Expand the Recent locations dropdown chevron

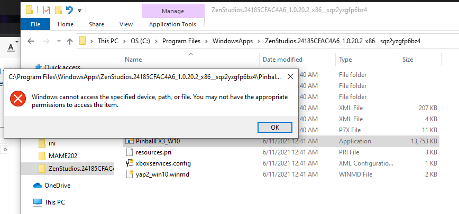(x=59, y=41)
